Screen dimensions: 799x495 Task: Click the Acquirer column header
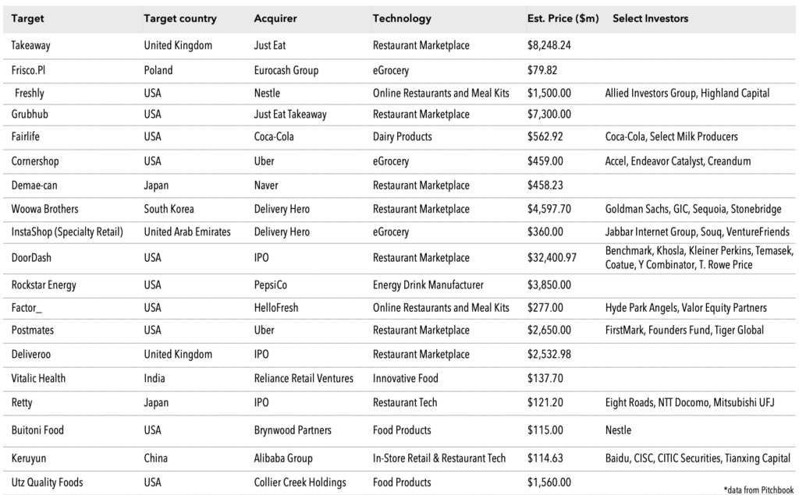(x=275, y=19)
